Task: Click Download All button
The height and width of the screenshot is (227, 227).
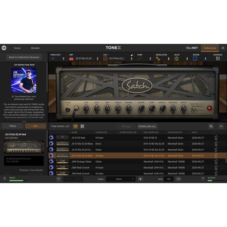Action: coord(147,126)
